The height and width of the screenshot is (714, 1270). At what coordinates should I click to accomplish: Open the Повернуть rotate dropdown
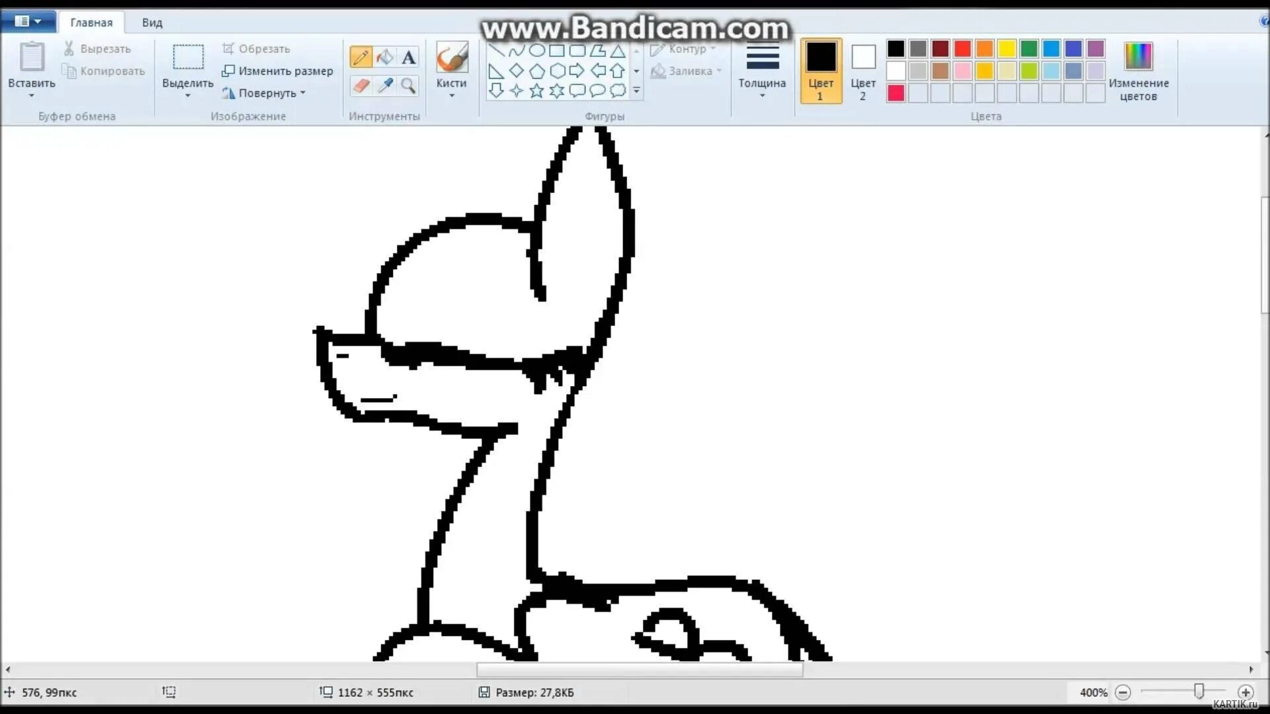point(265,93)
